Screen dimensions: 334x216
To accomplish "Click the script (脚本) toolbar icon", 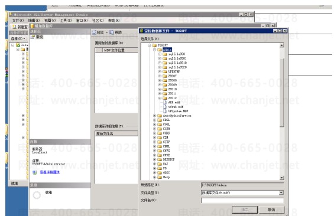I will point(95,32).
